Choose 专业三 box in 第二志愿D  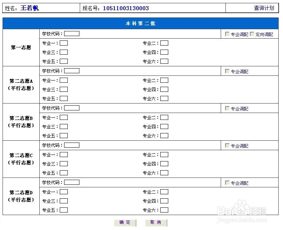coord(64,201)
